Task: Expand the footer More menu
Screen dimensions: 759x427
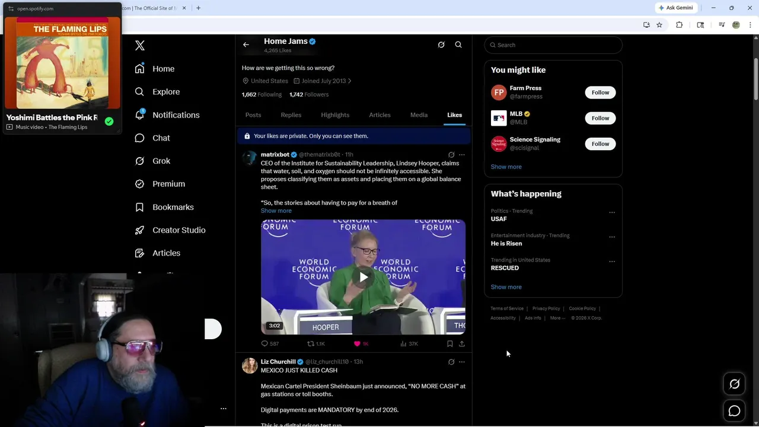Action: pyautogui.click(x=557, y=318)
